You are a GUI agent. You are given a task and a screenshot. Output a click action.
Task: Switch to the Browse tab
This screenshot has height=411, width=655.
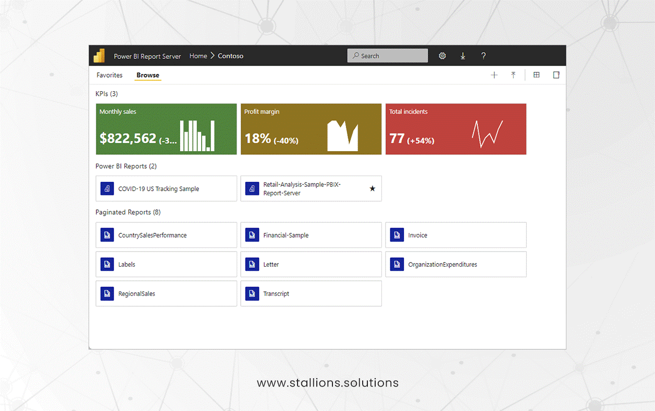tap(148, 75)
